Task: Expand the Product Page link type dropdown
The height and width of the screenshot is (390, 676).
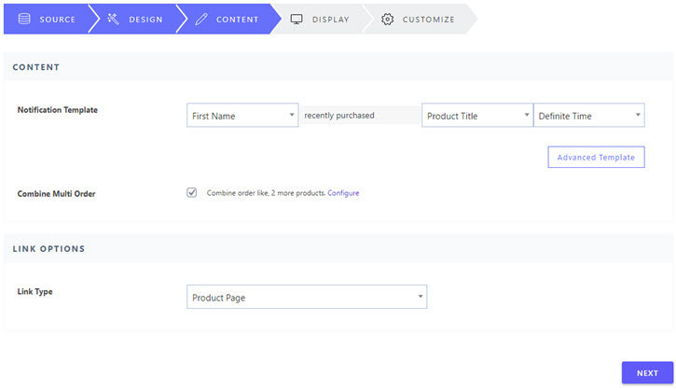Action: tap(307, 297)
